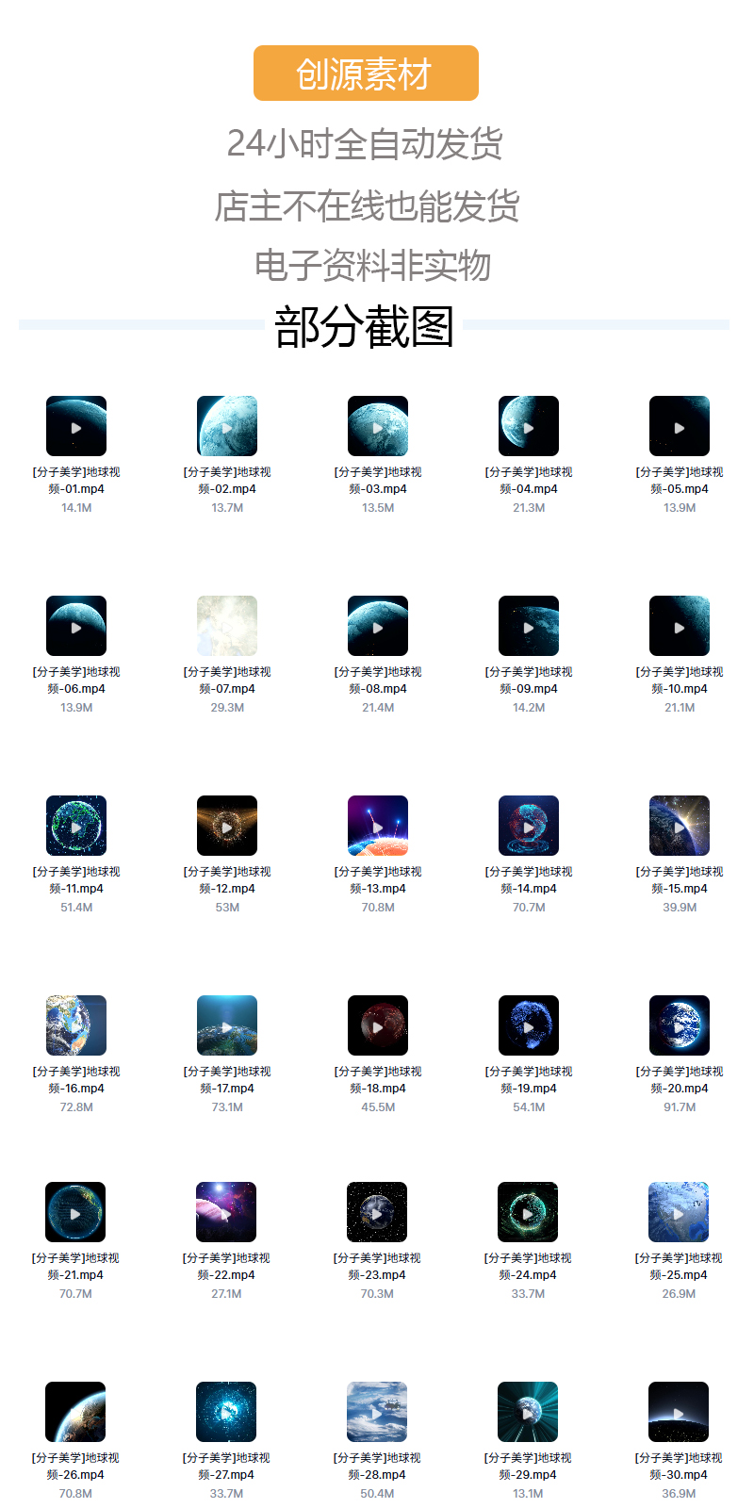
Task: Select the file name 频-10.mp4
Action: (680, 689)
